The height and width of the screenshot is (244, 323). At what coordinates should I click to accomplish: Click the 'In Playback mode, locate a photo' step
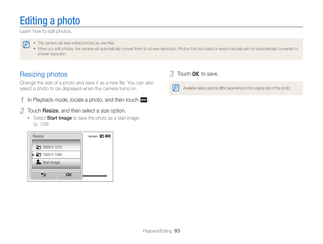coord(88,100)
